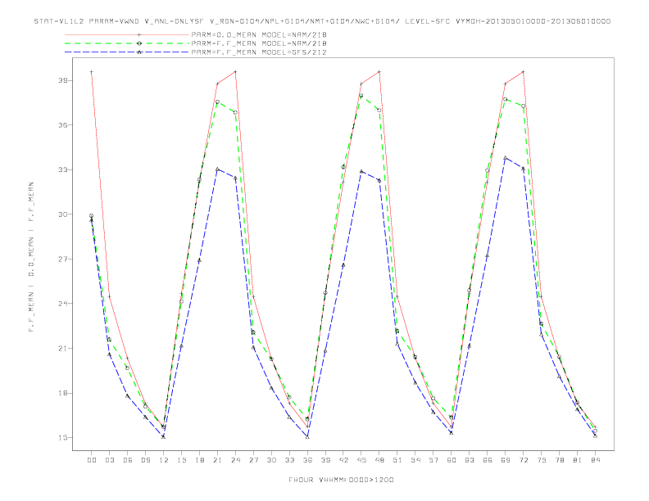This screenshot has height=501, width=649.
Task: Click x-axis hour label 81
Action: pos(578,460)
